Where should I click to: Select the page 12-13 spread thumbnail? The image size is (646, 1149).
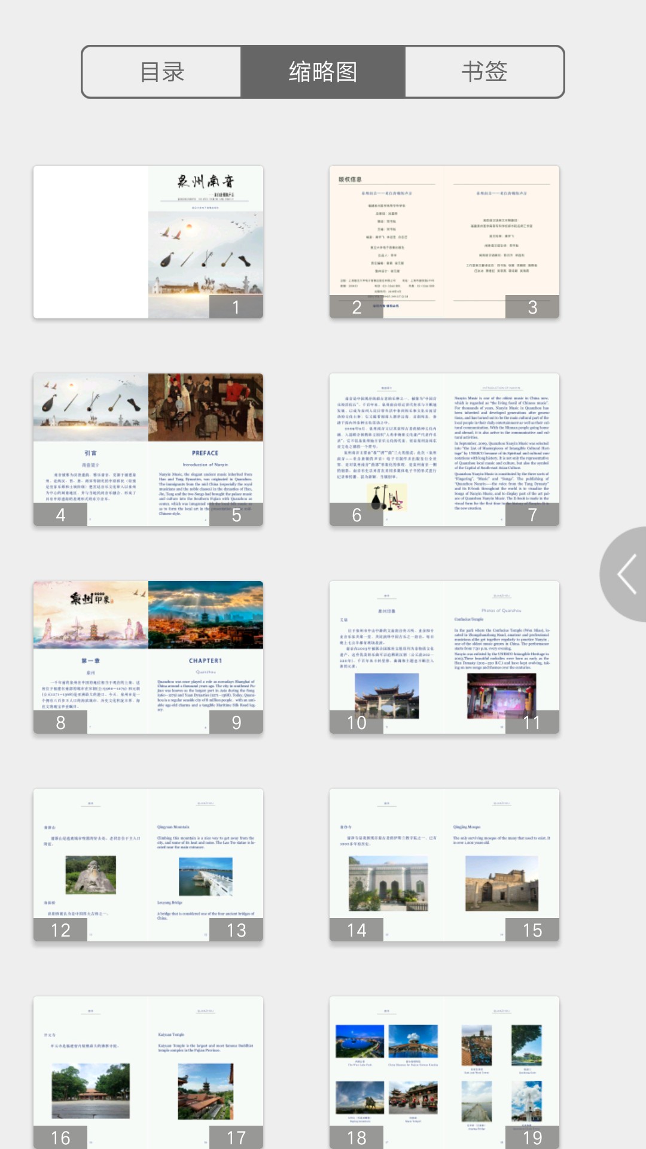point(148,865)
